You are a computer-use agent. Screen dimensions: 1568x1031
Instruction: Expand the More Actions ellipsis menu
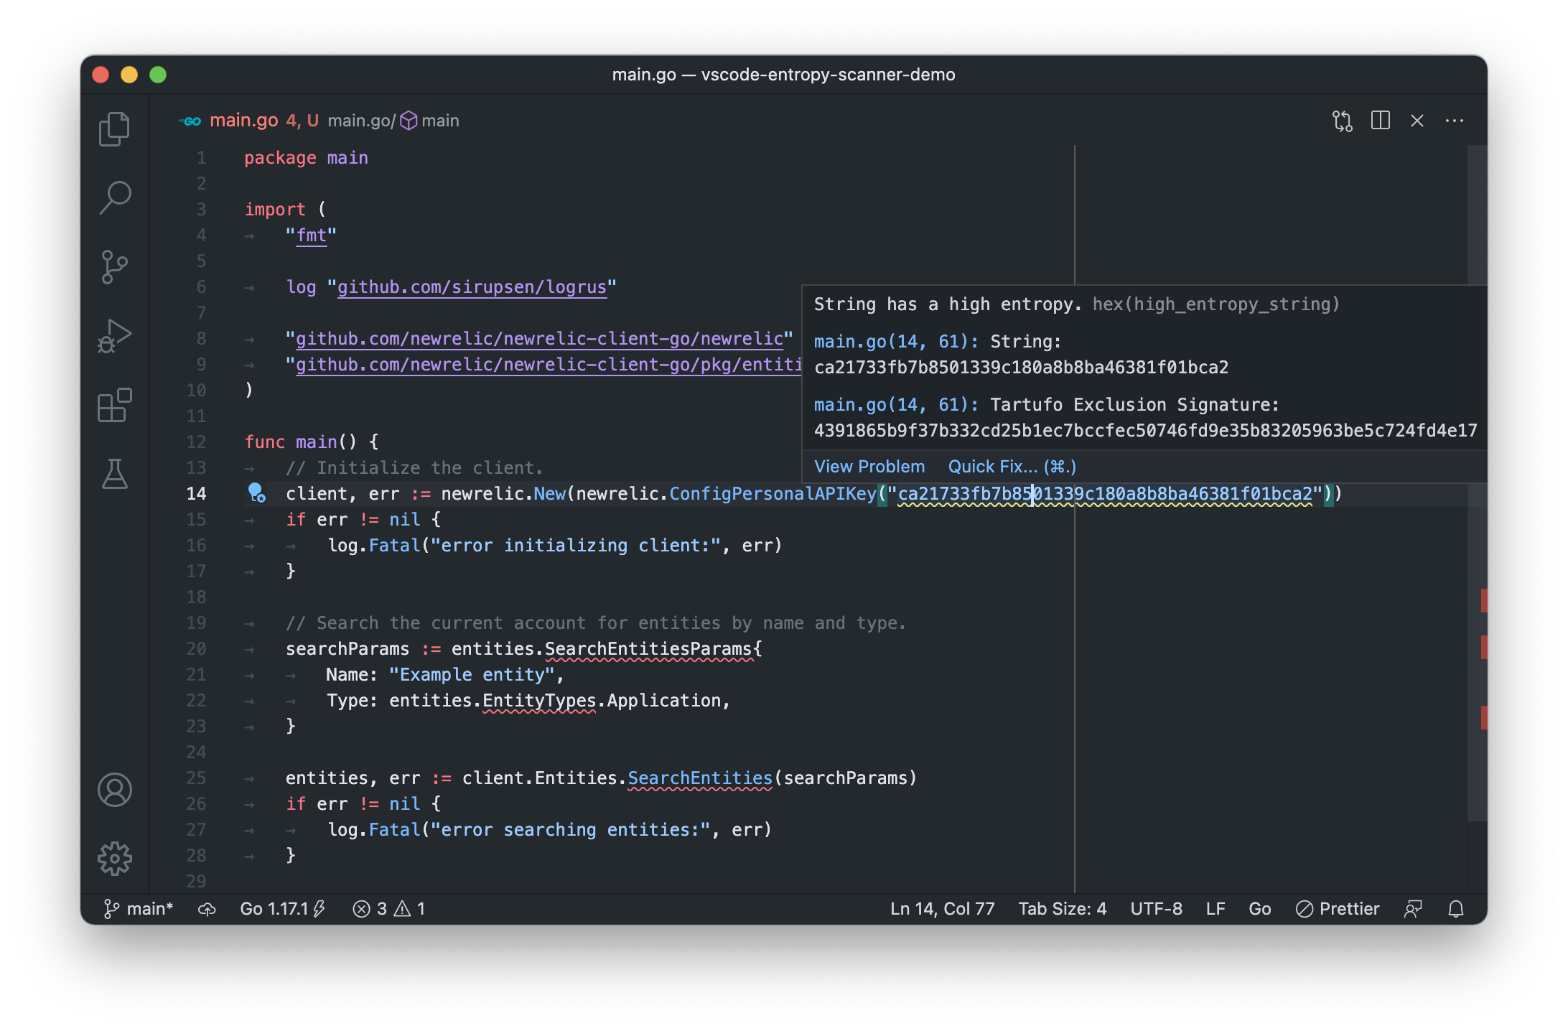pos(1454,121)
